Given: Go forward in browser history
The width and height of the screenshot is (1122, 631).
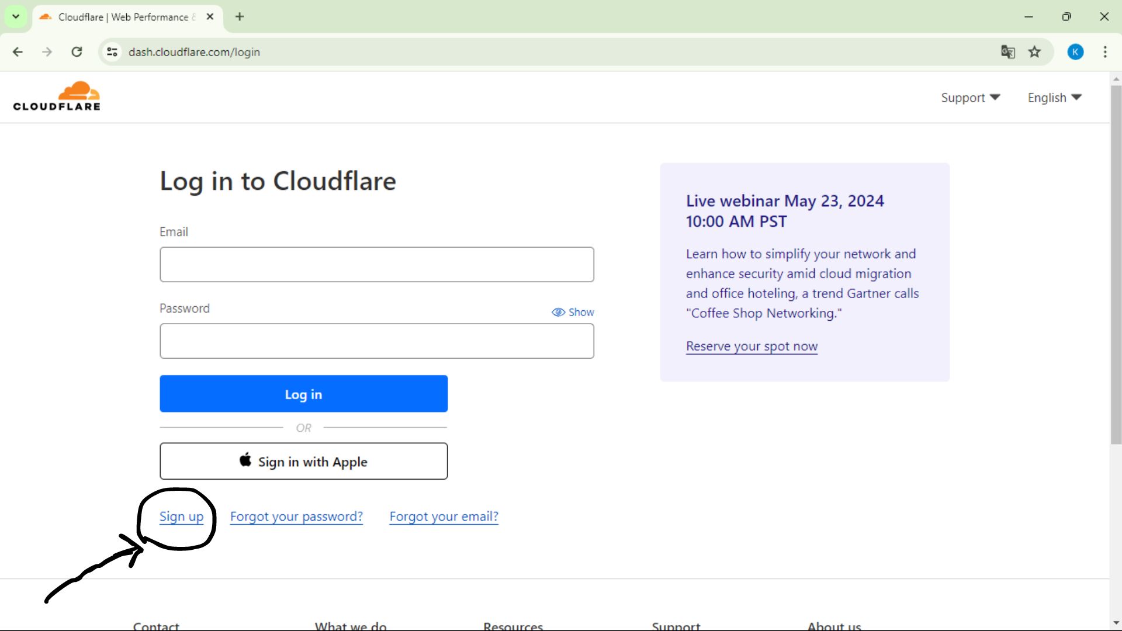Looking at the screenshot, I should (x=47, y=52).
